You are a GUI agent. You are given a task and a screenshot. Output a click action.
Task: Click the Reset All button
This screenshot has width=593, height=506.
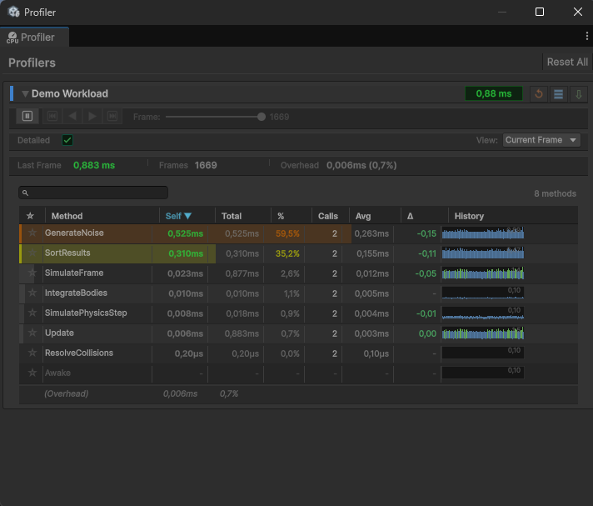pos(567,62)
